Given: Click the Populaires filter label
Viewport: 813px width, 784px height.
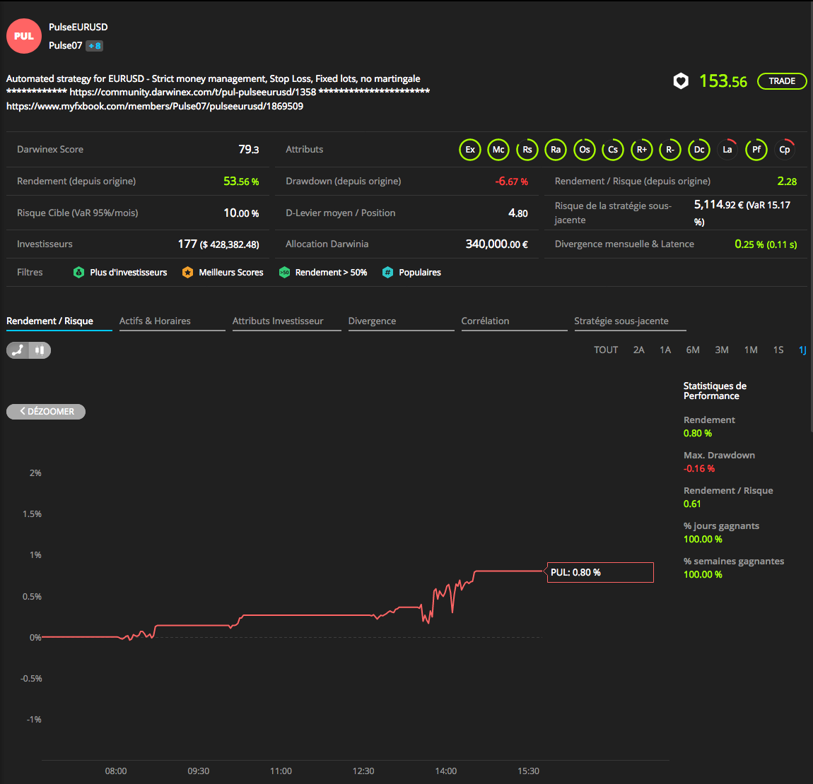Looking at the screenshot, I should [x=420, y=273].
